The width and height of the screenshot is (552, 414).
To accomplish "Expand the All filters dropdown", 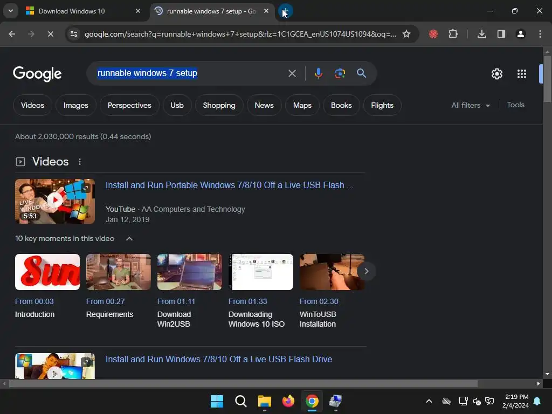I will coord(471,105).
